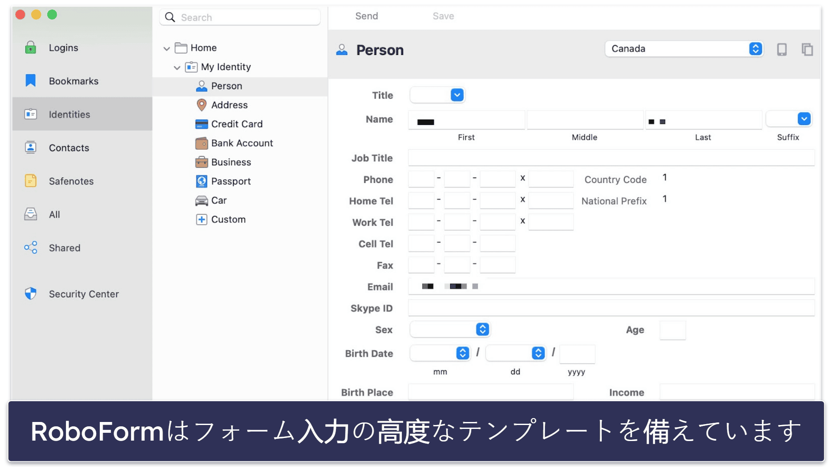832x467 pixels.
Task: Open the Sex selector dropdown
Action: (450, 329)
